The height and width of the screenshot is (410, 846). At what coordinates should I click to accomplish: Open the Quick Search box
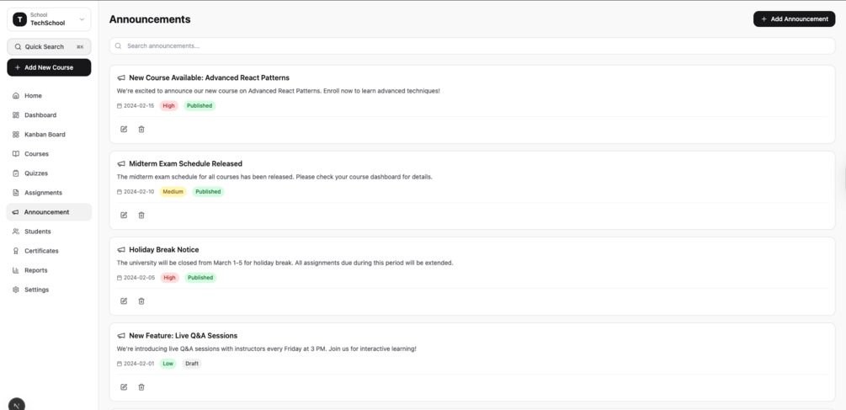pos(49,47)
